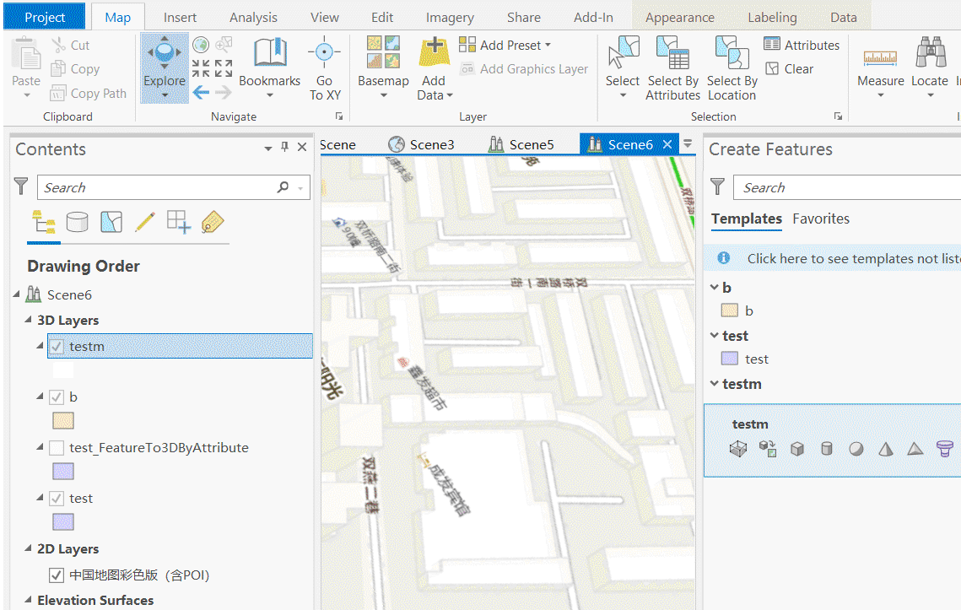Open the Attributes pane from Selection group
961x610 pixels.
802,44
